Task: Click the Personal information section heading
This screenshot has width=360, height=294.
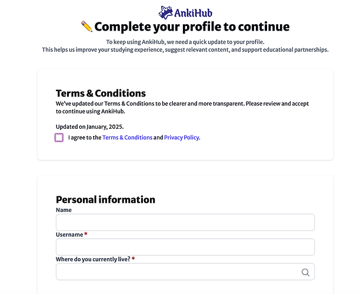Action: pos(105,199)
